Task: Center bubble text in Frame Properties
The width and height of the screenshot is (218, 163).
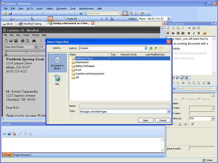Action: [173, 33]
